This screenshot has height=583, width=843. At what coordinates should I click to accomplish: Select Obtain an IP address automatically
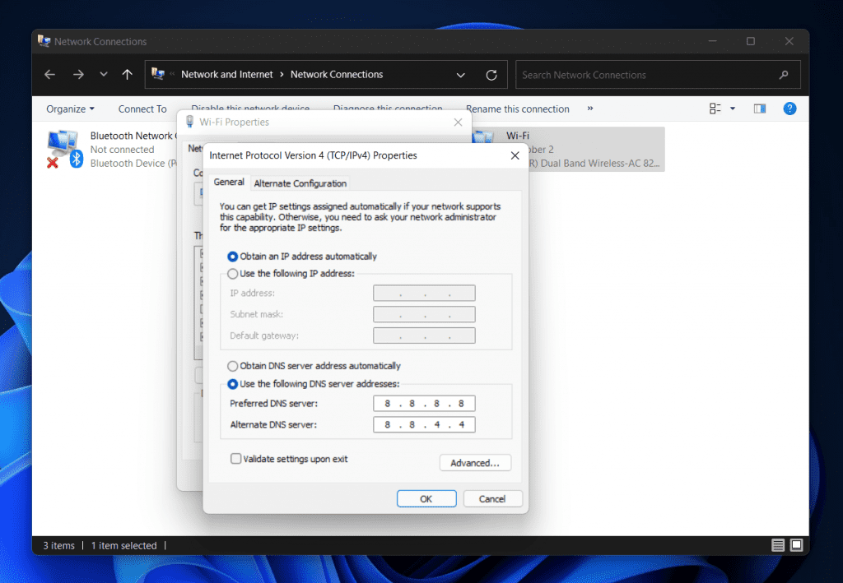(233, 257)
